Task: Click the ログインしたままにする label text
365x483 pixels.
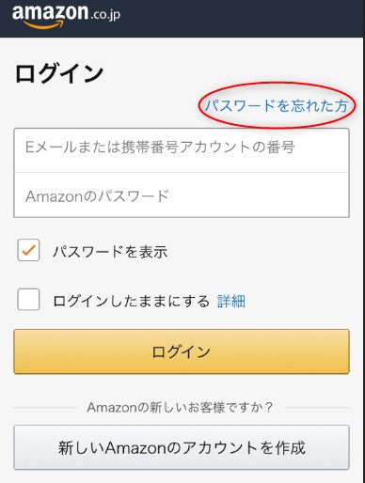Action: (131, 301)
